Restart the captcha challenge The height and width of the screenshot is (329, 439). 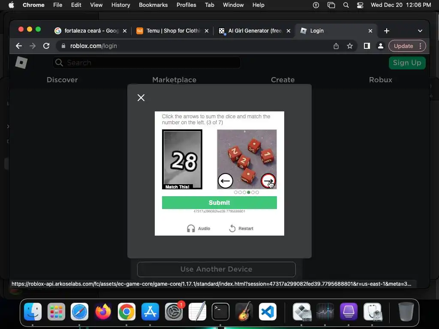coord(241,229)
